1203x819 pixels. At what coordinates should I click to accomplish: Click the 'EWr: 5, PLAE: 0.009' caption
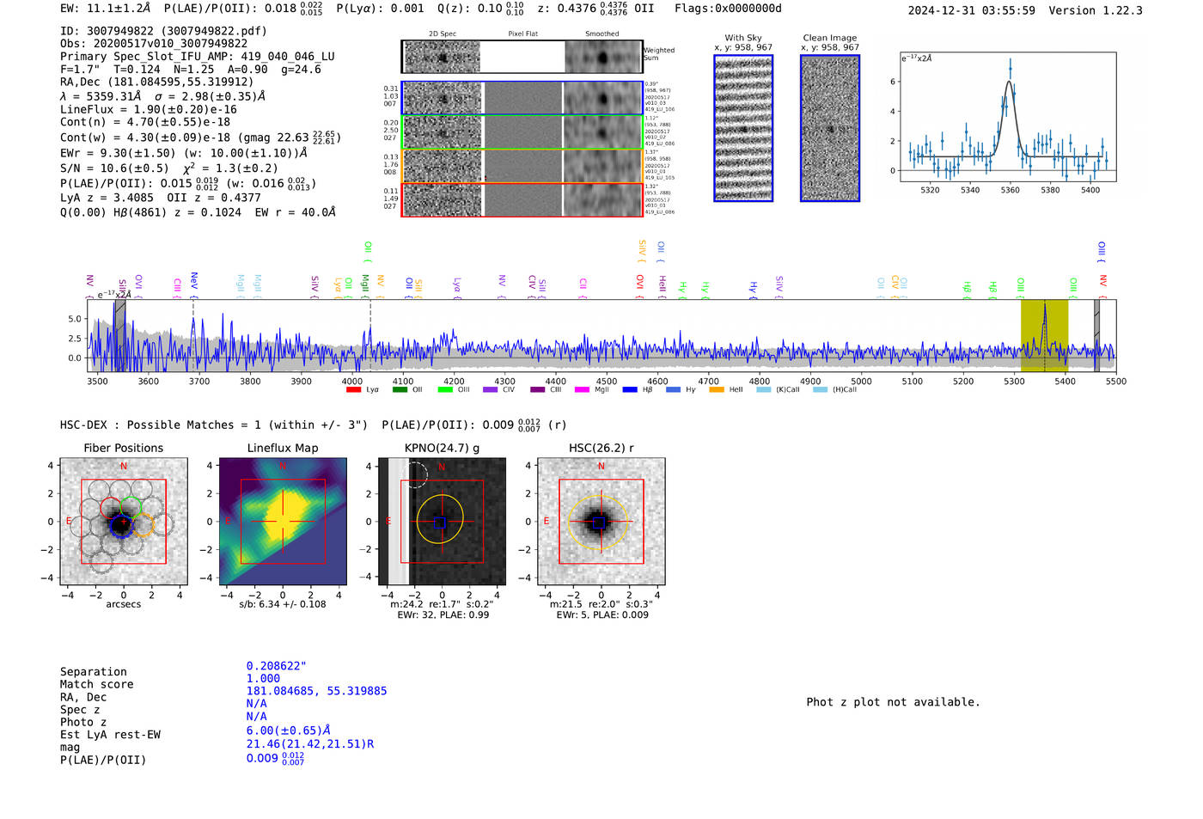point(602,614)
